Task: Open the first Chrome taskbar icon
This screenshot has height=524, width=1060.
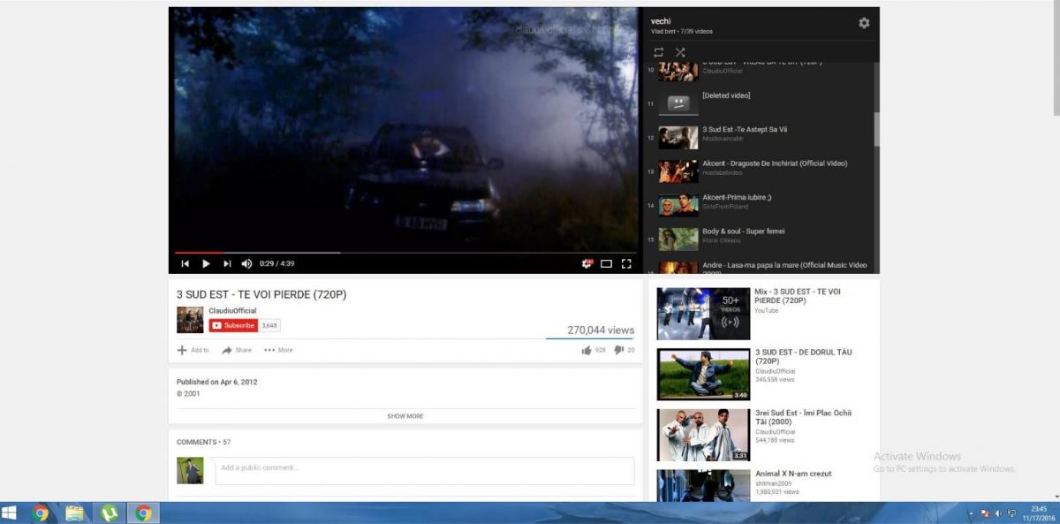Action: click(40, 513)
